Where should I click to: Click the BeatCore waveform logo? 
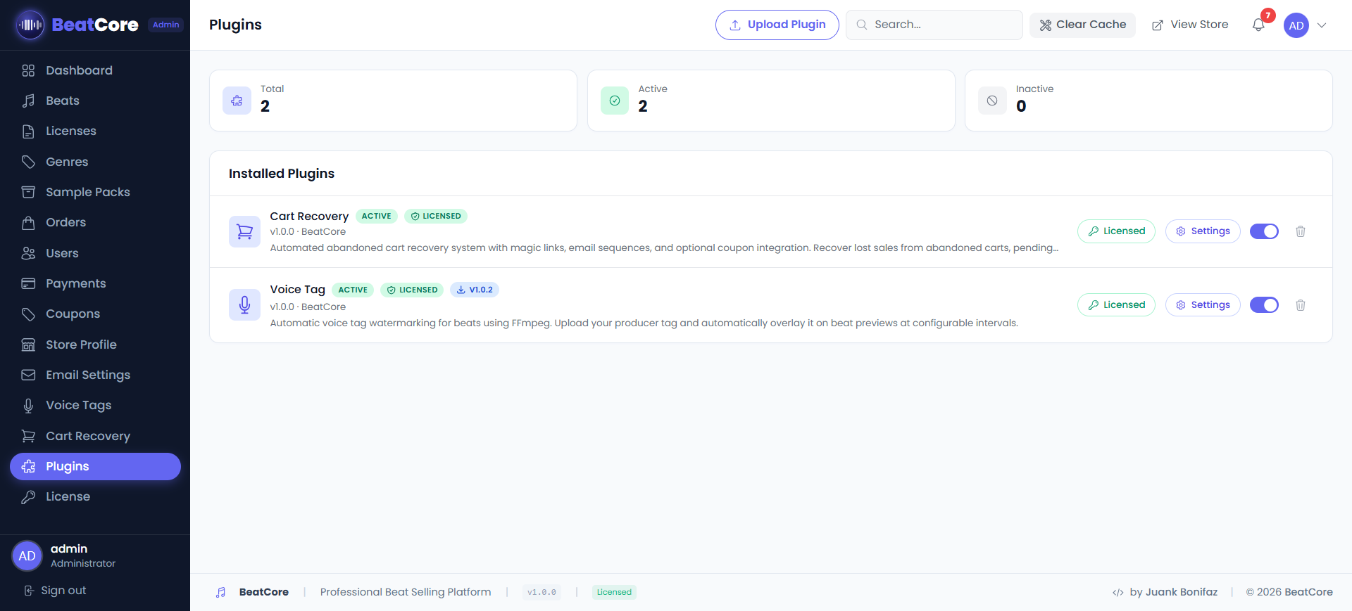[30, 25]
